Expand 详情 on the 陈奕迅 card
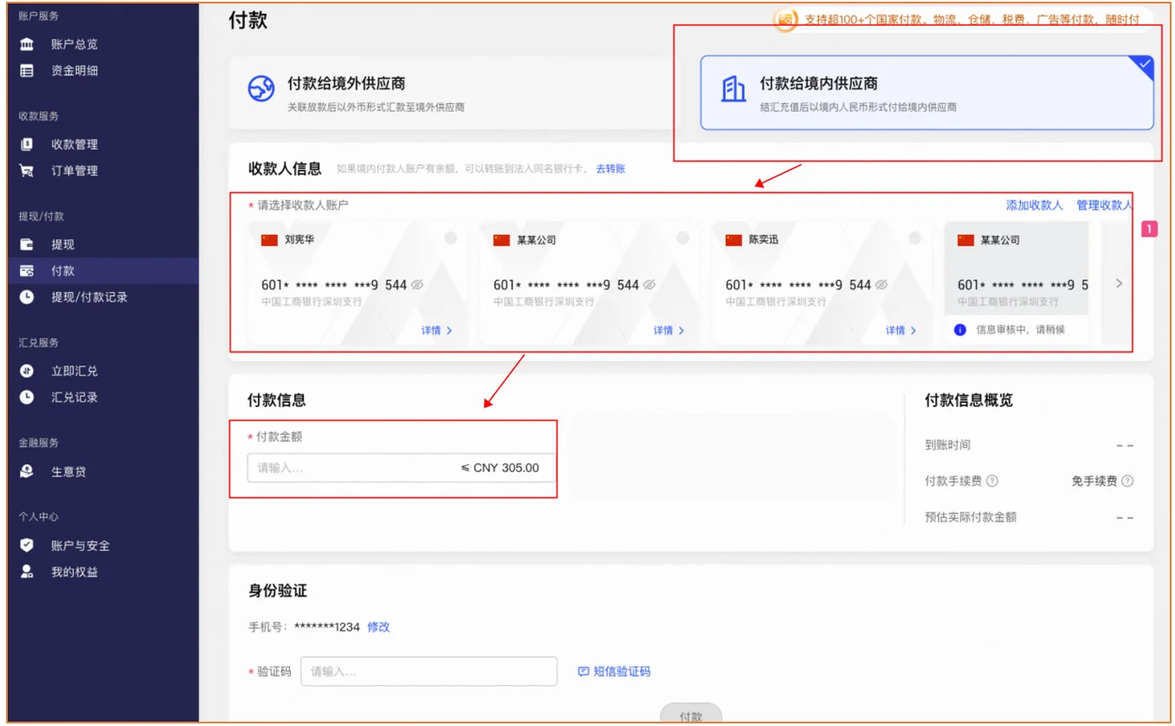The width and height of the screenshot is (1175, 726). [901, 330]
